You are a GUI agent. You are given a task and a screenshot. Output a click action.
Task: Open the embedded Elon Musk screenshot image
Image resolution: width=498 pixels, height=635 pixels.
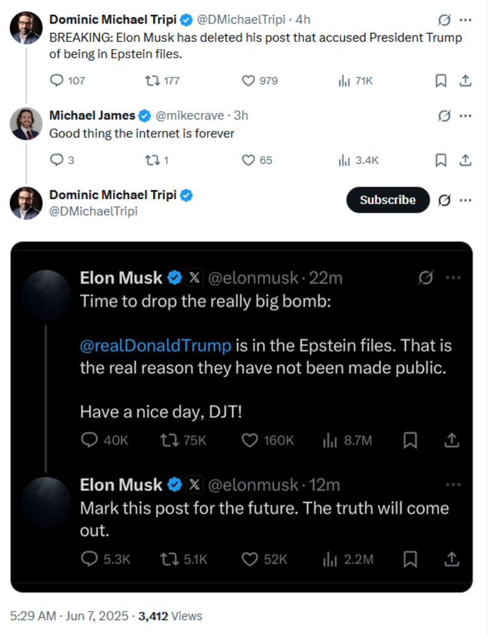pos(242,415)
